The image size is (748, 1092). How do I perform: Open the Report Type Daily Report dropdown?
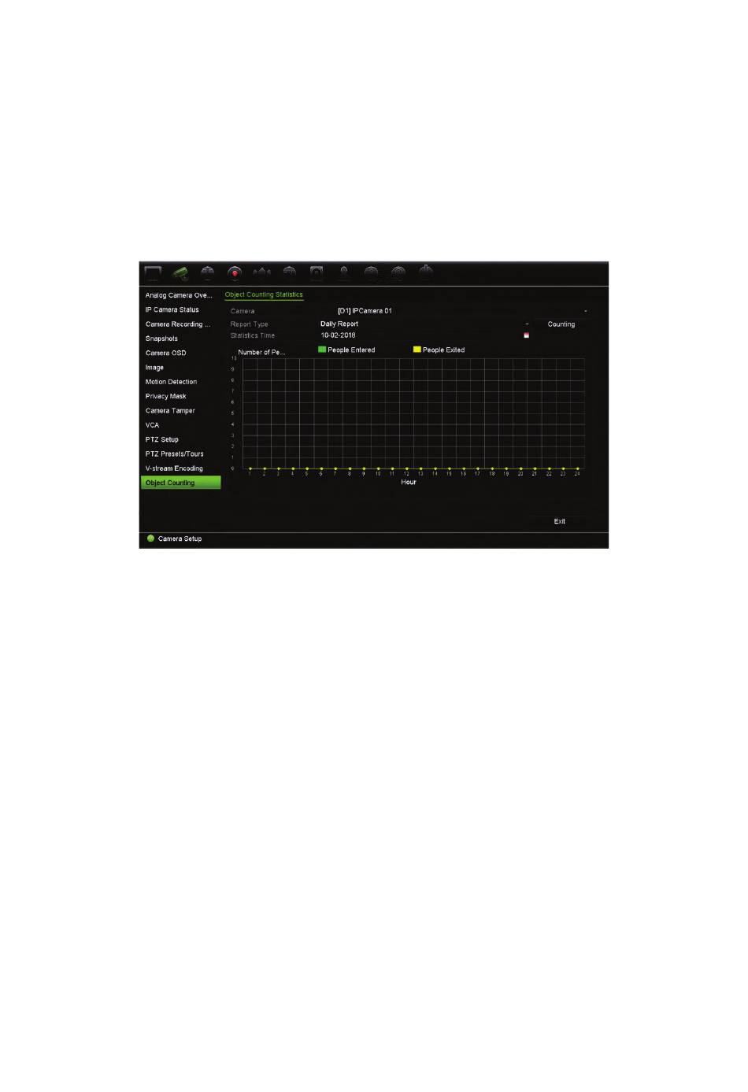click(x=424, y=324)
